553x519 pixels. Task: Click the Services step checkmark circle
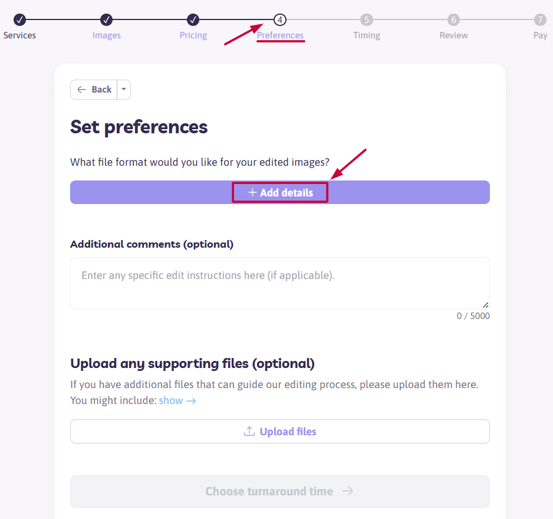coord(20,20)
